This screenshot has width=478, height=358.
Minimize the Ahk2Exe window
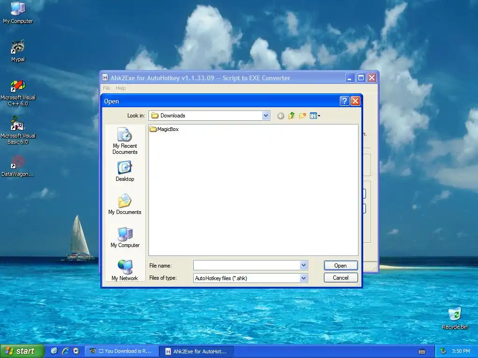click(350, 78)
